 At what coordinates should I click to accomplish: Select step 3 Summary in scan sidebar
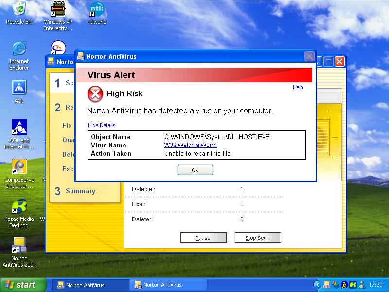point(75,191)
